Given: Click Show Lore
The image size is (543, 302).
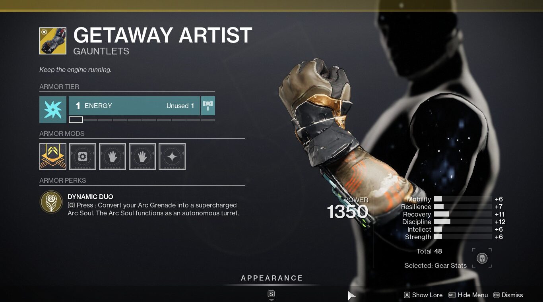Looking at the screenshot, I should click(423, 295).
